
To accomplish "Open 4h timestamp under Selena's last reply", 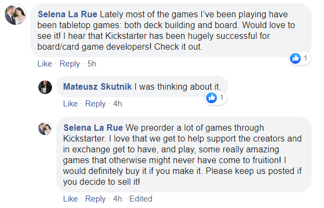I will (117, 199).
